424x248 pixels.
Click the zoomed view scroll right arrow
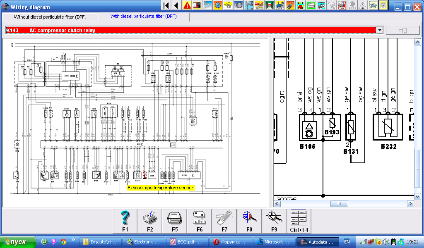(x=410, y=204)
